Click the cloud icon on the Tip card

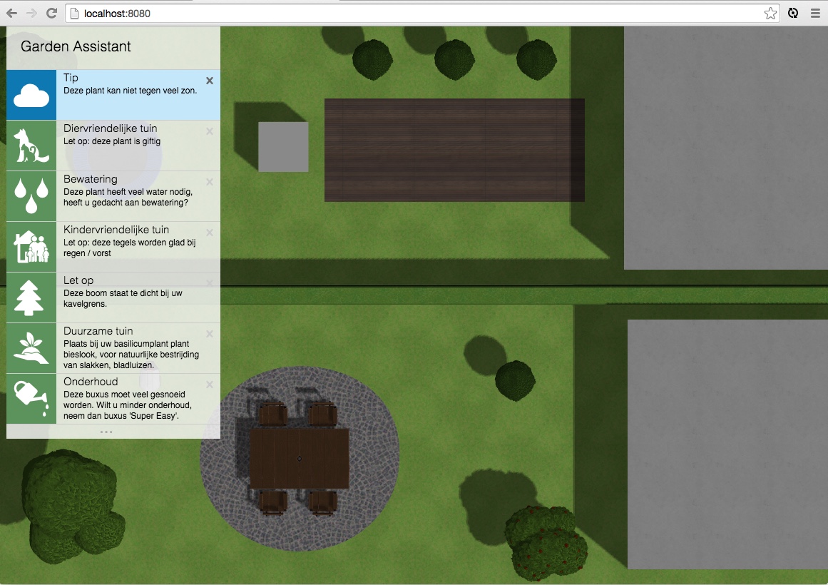[31, 95]
